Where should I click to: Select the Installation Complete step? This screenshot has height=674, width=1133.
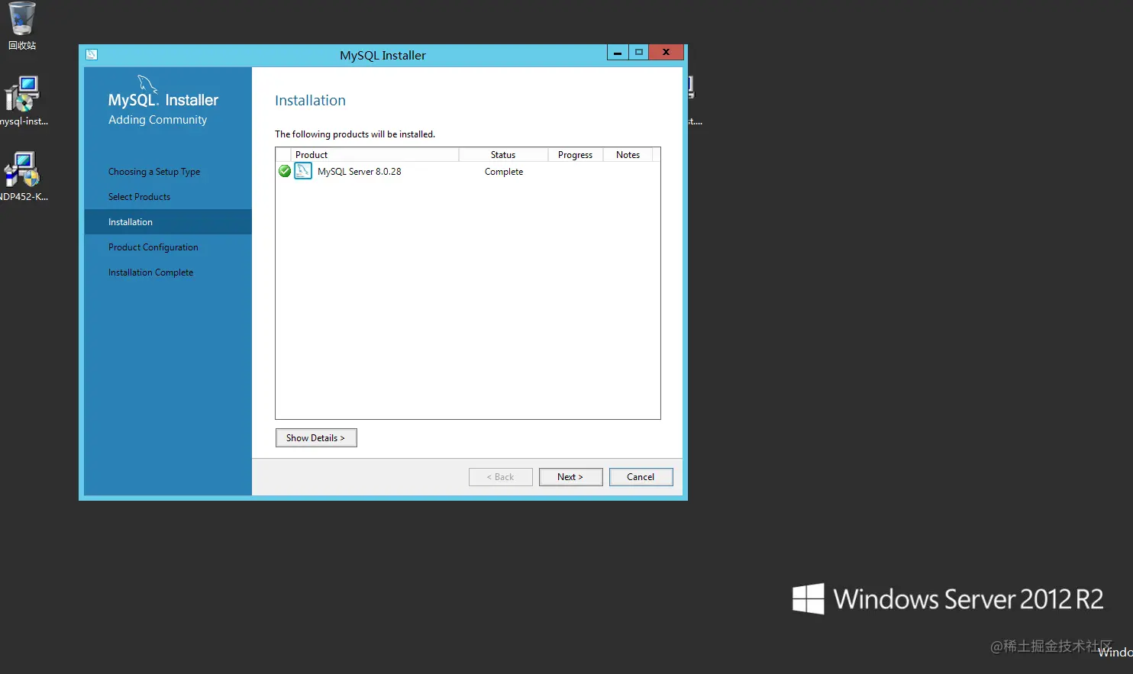pyautogui.click(x=150, y=273)
